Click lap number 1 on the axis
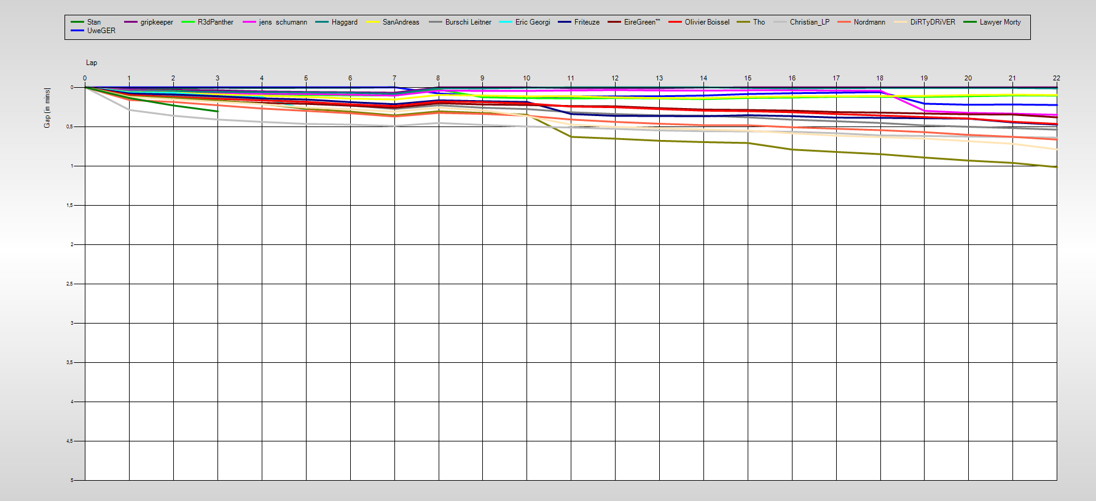Image resolution: width=1096 pixels, height=501 pixels. pos(129,78)
